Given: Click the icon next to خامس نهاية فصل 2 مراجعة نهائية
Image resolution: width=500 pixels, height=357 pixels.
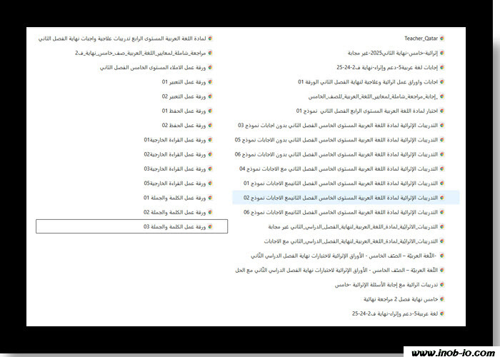Looking at the screenshot, I should [443, 299].
